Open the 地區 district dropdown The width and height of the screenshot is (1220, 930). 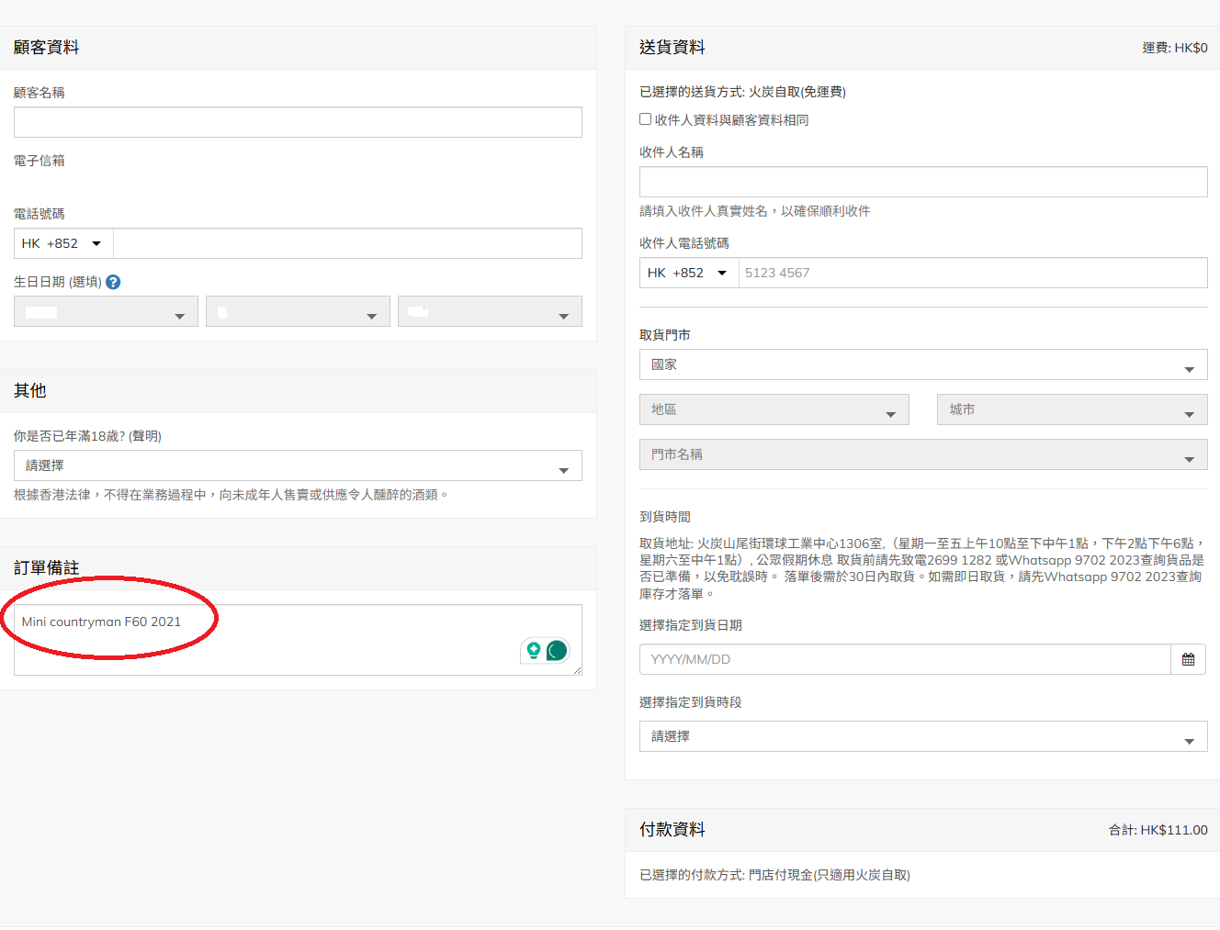pos(774,409)
